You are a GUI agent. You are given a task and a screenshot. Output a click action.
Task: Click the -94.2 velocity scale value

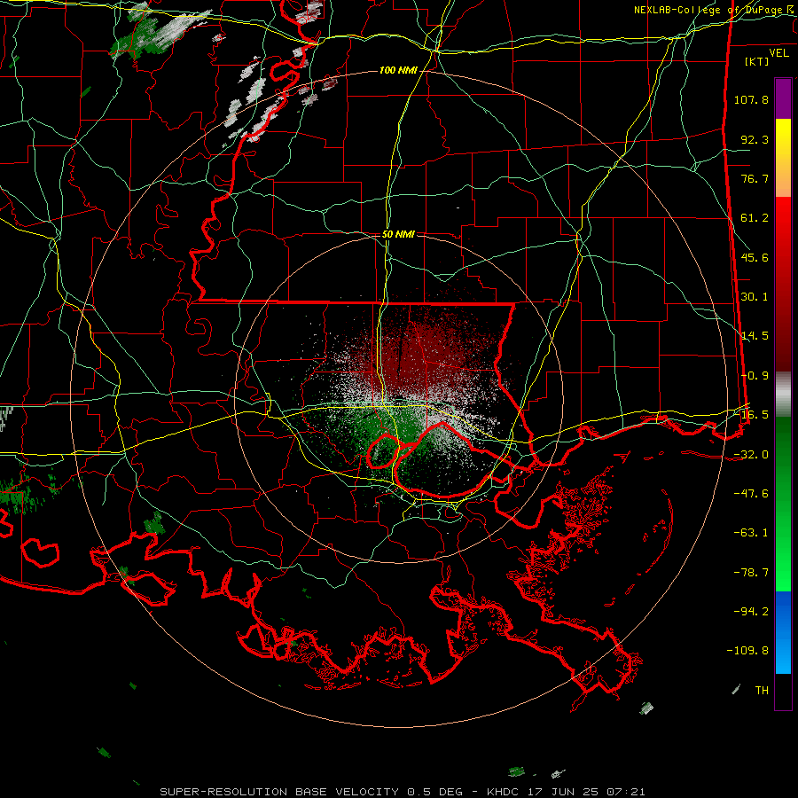tap(751, 612)
